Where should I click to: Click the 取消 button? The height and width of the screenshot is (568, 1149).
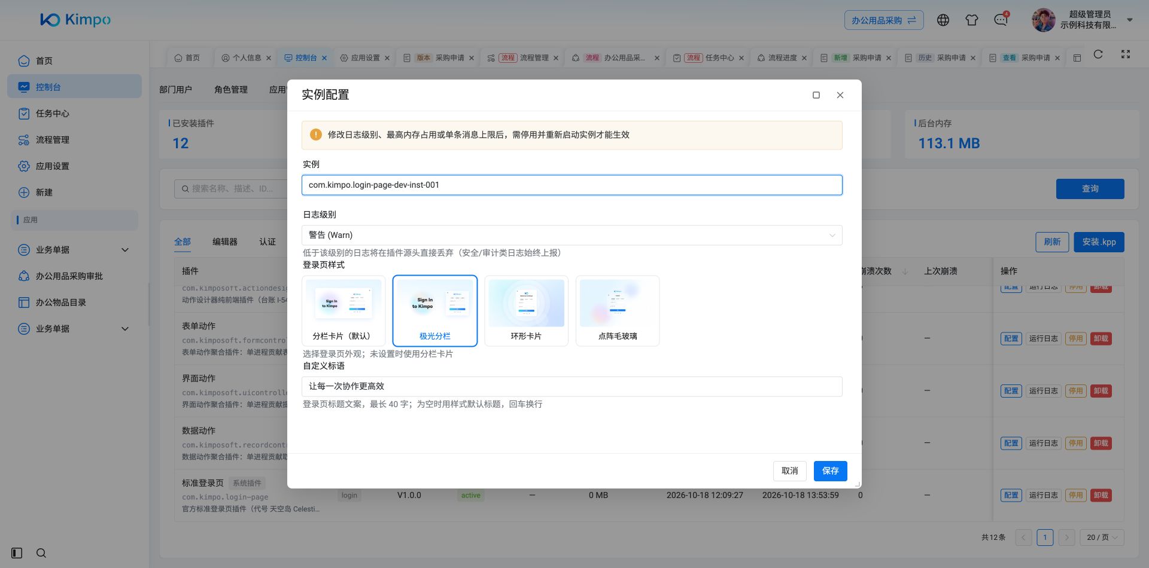pos(790,471)
